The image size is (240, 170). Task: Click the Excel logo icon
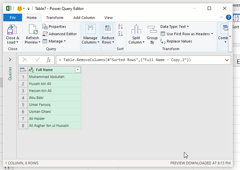(x=9, y=8)
